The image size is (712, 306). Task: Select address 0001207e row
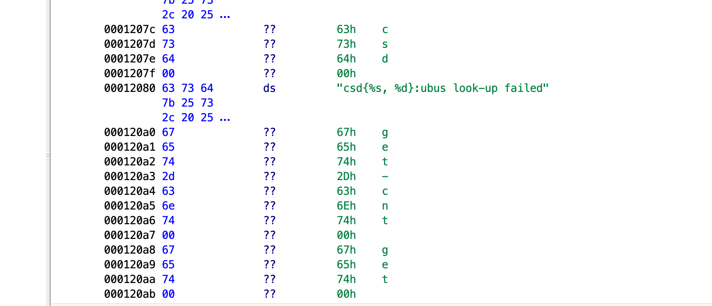point(130,59)
